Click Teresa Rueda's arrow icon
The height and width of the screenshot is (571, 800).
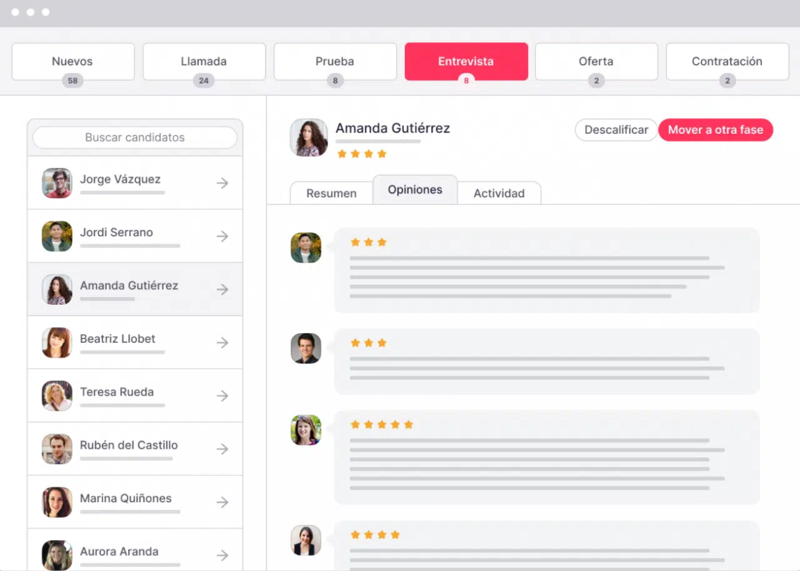click(222, 395)
